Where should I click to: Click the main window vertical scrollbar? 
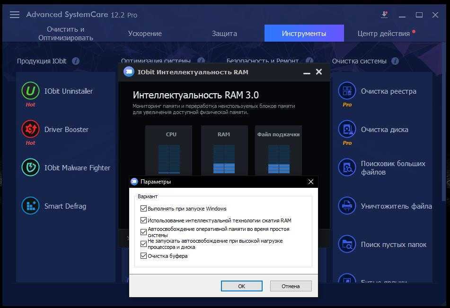(444, 121)
